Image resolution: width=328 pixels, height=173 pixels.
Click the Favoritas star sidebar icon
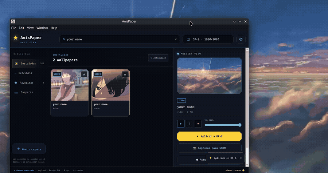16,83
